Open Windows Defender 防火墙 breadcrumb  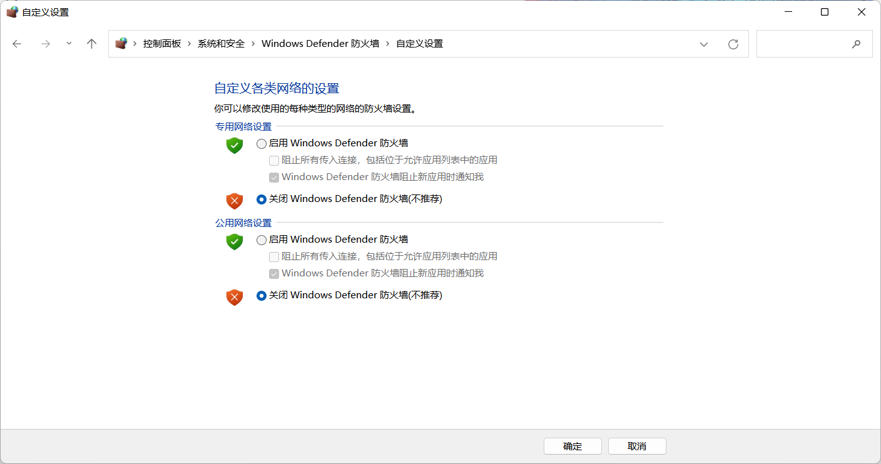(x=320, y=44)
